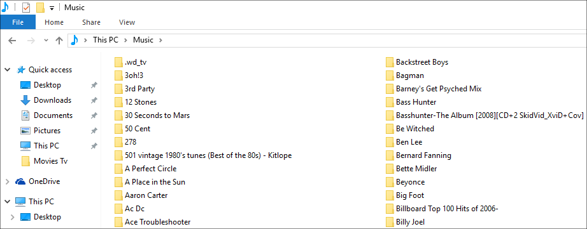Select the Bass Hunter folder icon
Viewport: 587px width, 229px height.
pos(390,102)
